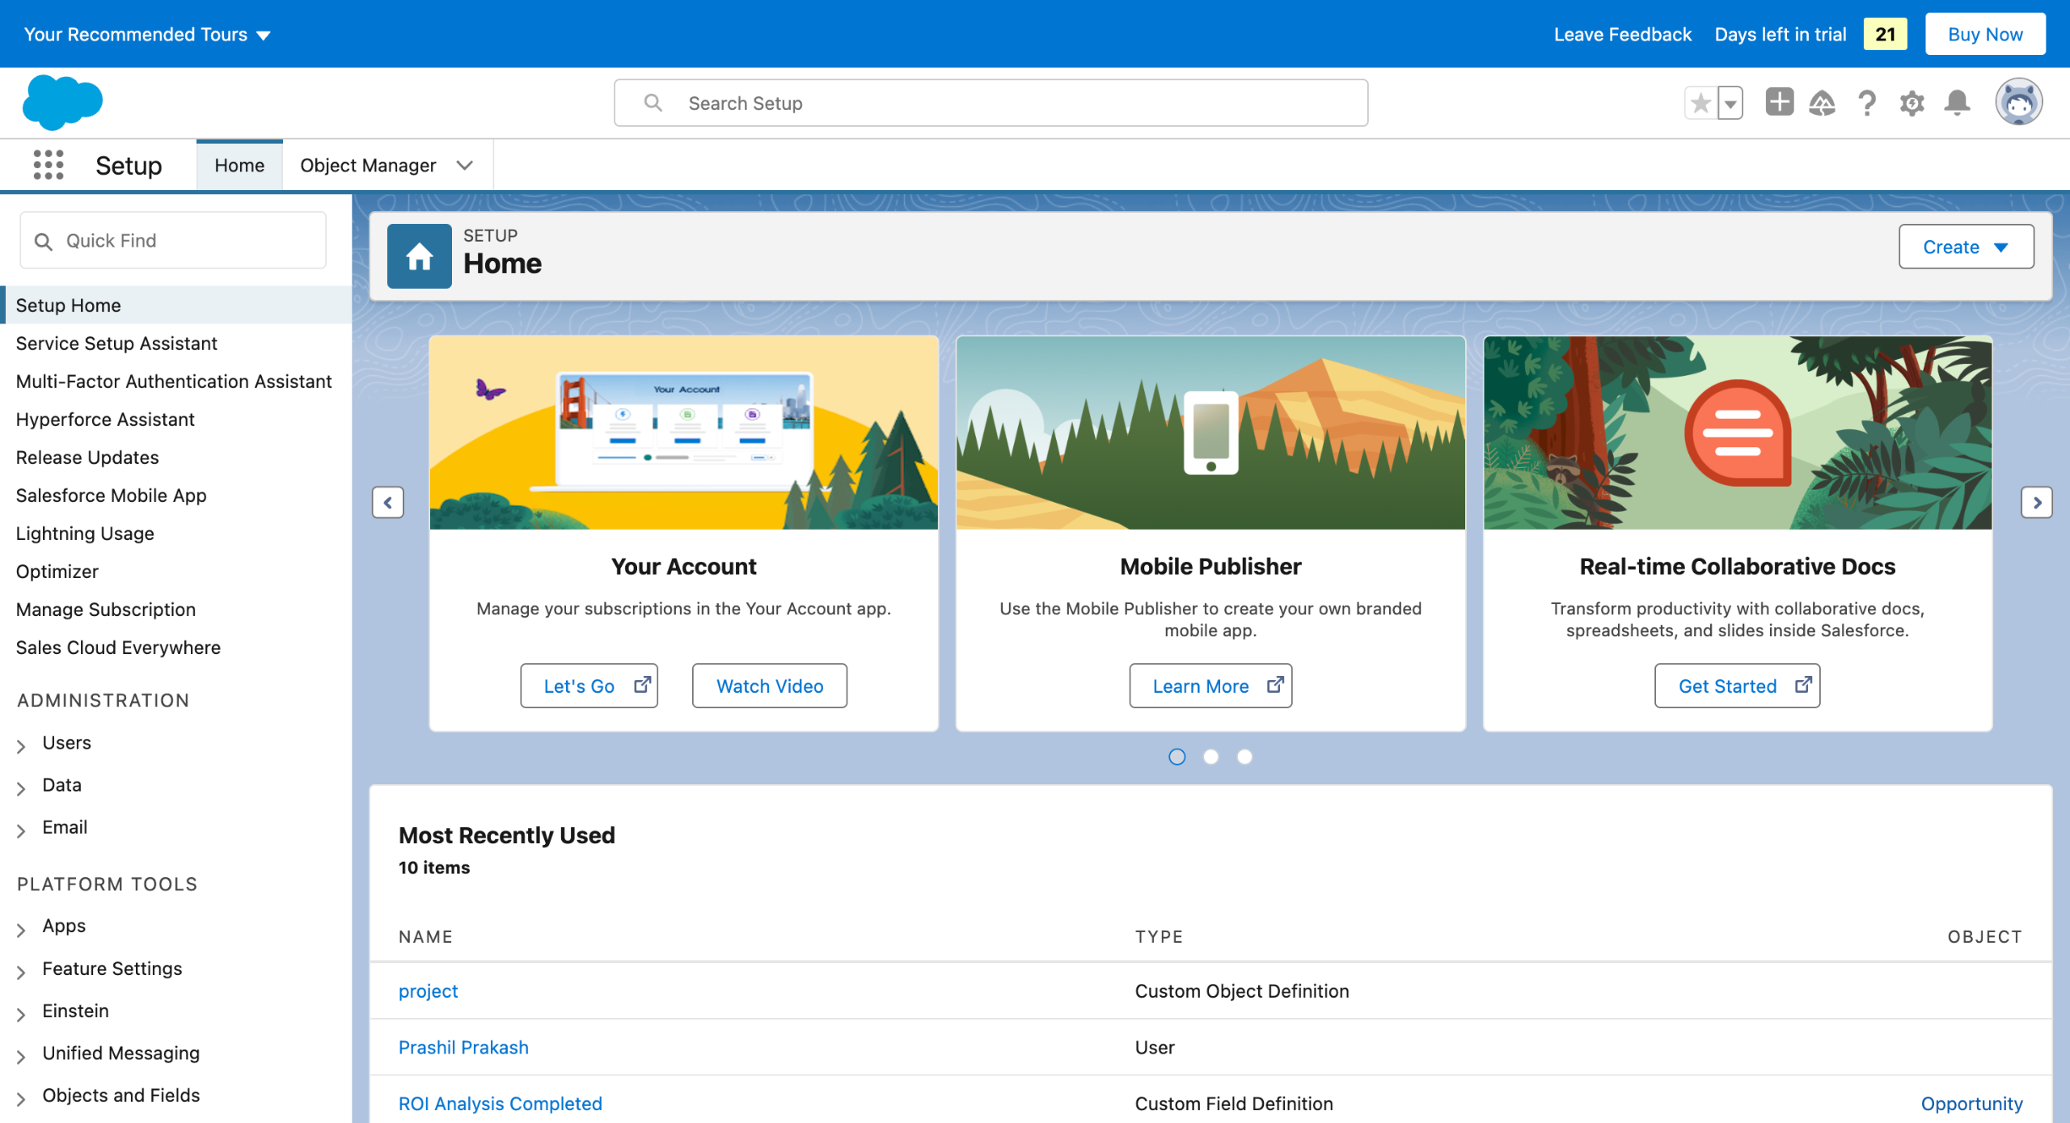The width and height of the screenshot is (2070, 1123).
Task: Open the Setup gear icon
Action: [x=1912, y=103]
